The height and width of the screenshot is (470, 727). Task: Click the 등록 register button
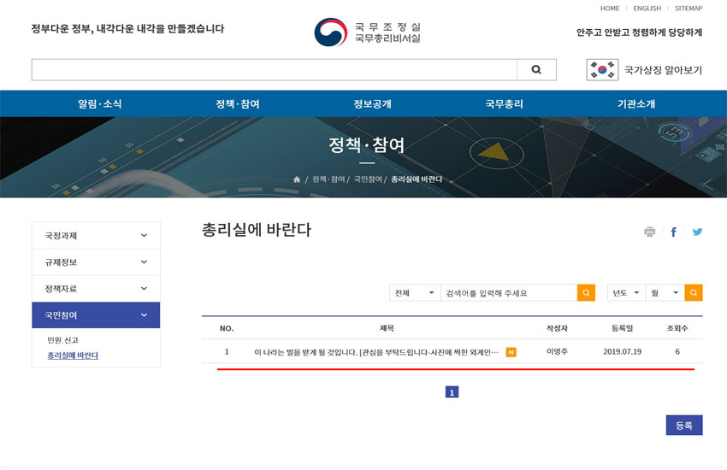683,425
